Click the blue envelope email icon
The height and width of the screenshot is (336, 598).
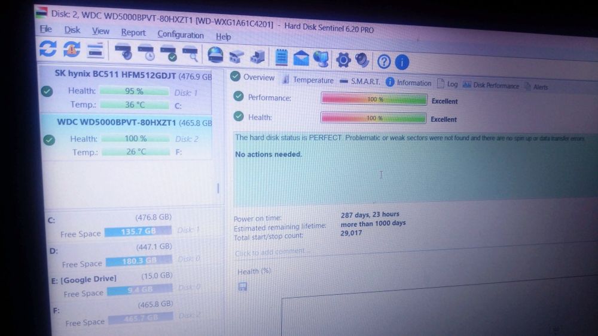coord(301,58)
